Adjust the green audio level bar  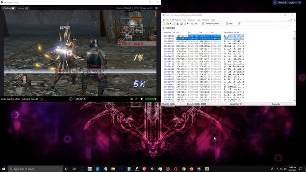click(151, 99)
